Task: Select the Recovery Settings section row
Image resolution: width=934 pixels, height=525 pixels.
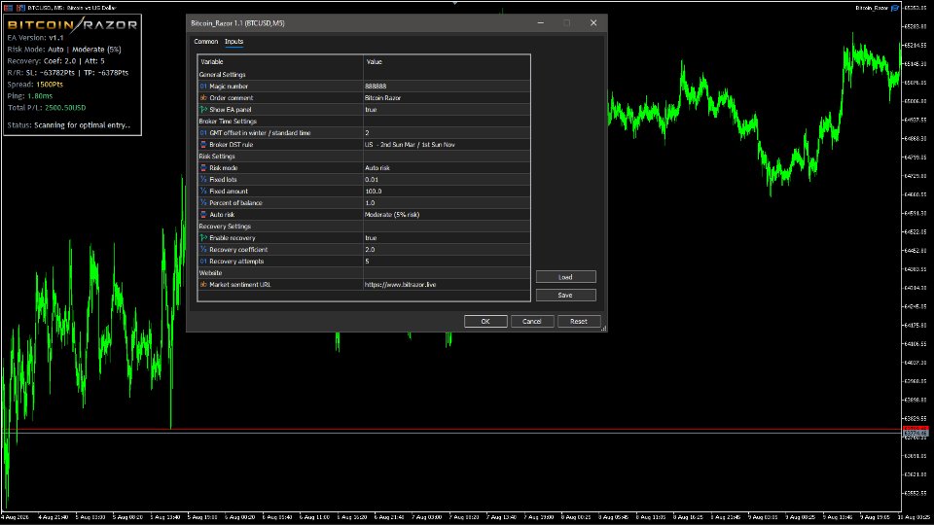Action: 363,227
